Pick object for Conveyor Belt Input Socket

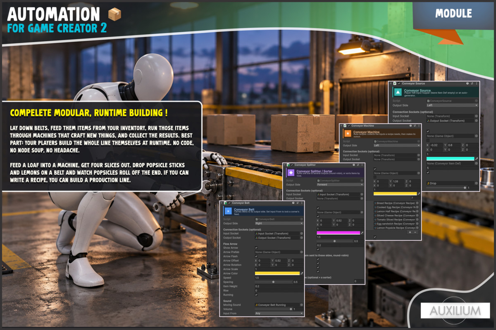pos(302,233)
